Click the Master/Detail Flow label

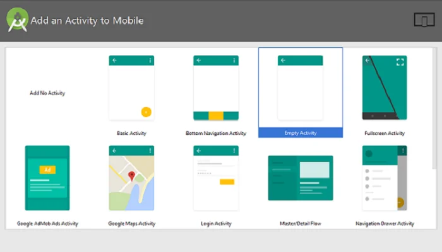pos(301,224)
